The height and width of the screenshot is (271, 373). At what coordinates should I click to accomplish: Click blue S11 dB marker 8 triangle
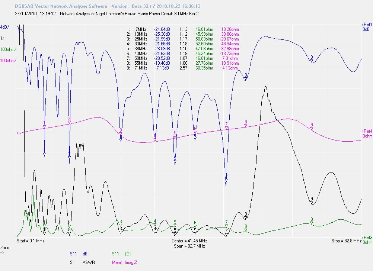coord(246,79)
